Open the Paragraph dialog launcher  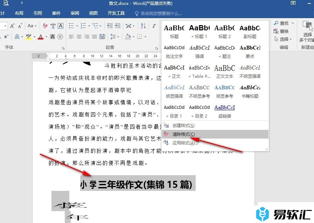[156, 48]
